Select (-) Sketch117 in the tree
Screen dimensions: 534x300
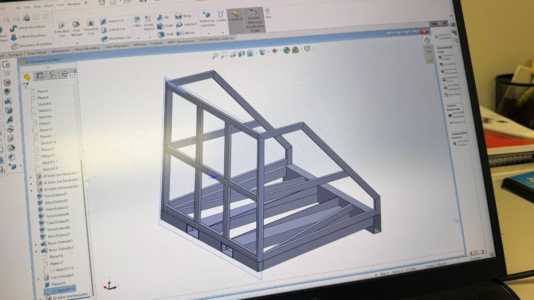click(x=60, y=291)
